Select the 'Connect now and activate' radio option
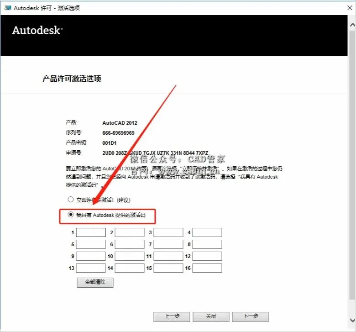 coord(71,200)
